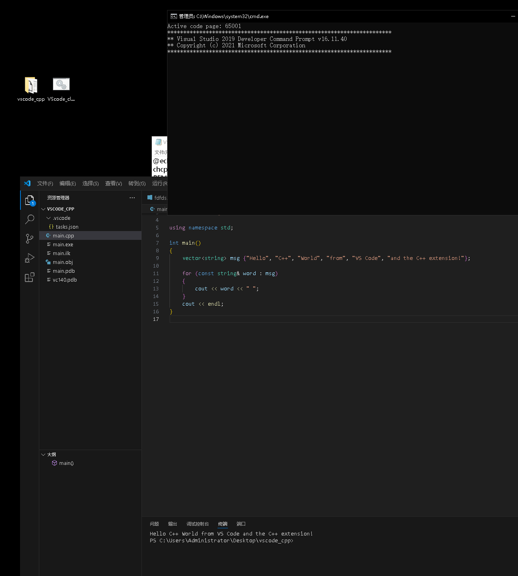Open the VScode_cl file on the desktop
518x576 pixels.
coord(60,84)
